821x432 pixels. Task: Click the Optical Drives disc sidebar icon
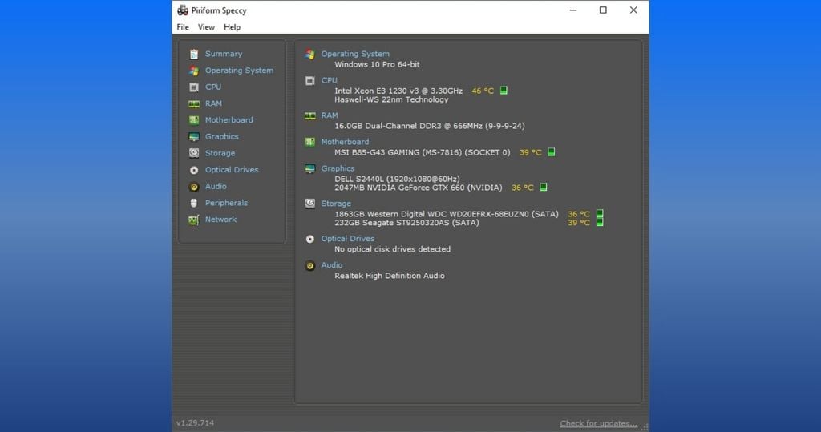194,170
